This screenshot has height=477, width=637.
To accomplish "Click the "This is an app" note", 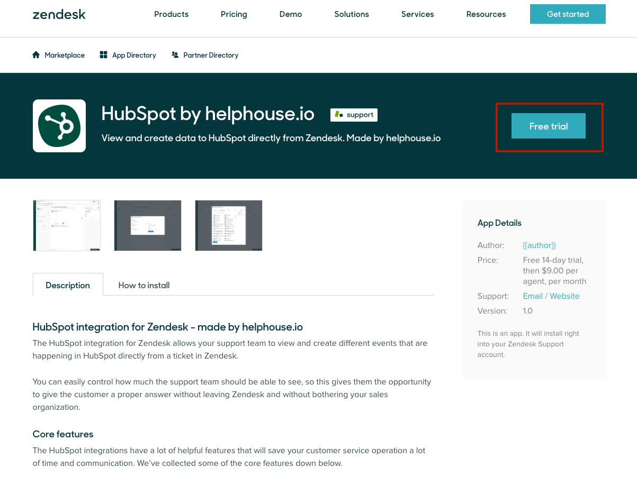I will click(528, 344).
